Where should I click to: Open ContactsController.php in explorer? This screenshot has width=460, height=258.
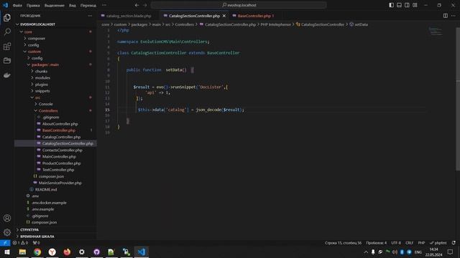click(55, 150)
